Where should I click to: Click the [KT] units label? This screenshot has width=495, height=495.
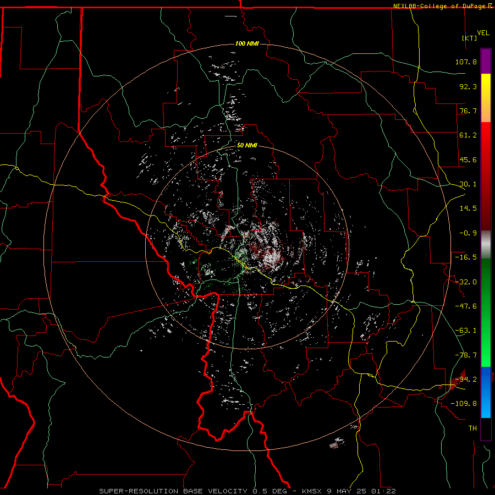470,38
